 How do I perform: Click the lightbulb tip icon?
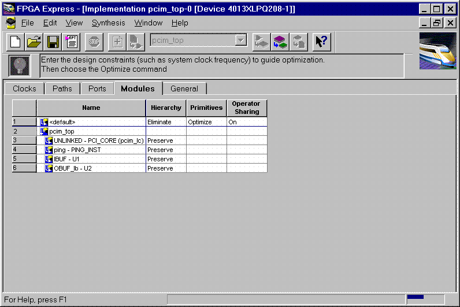(x=20, y=65)
